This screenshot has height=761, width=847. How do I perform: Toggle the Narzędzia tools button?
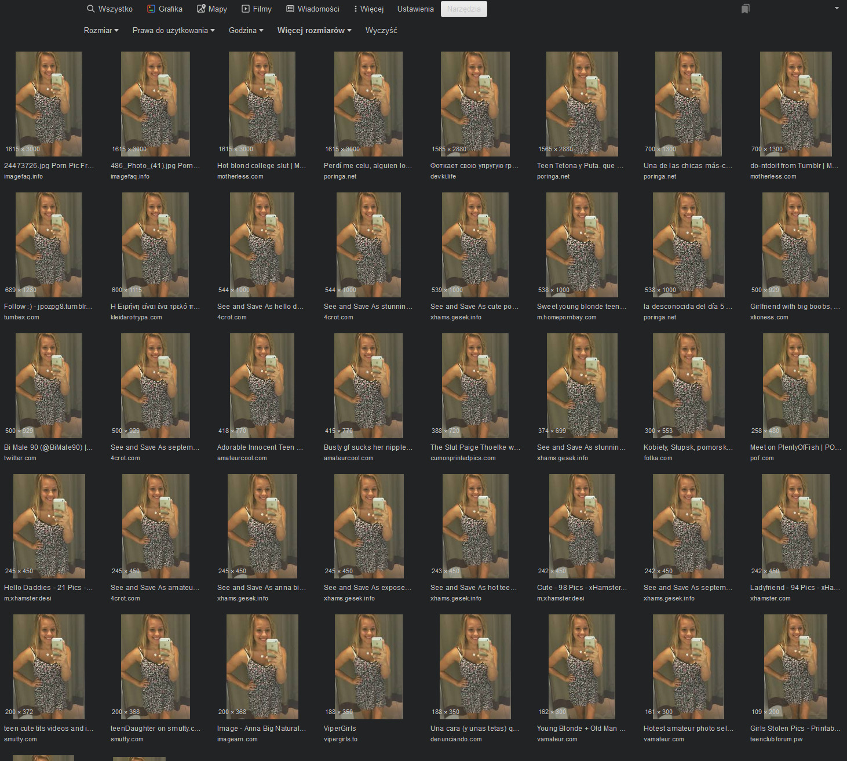[x=463, y=9]
